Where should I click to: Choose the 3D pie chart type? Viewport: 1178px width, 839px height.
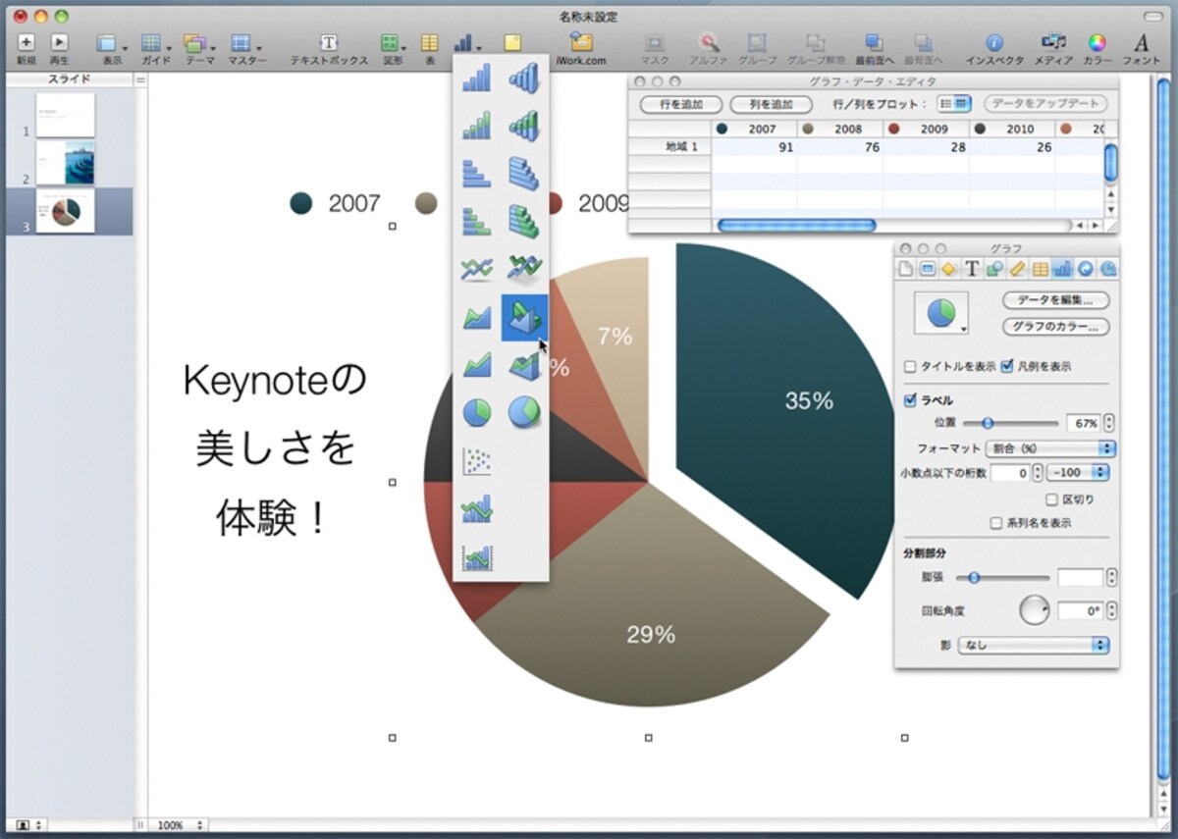tap(524, 412)
